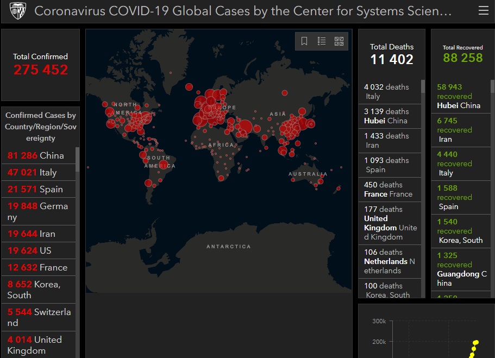Click France deaths entry showing 450
This screenshot has height=358, width=495.
point(389,189)
